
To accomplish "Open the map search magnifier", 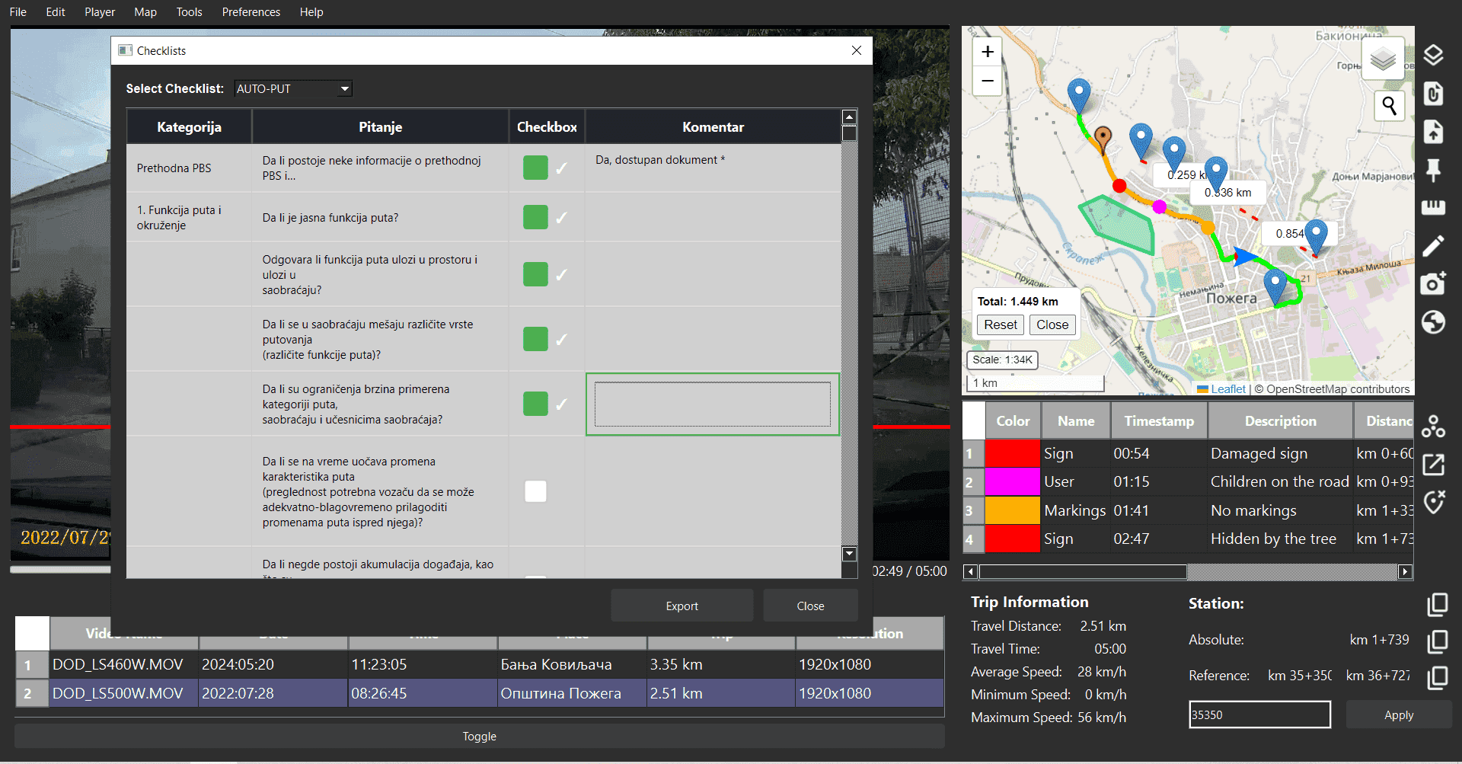I will pyautogui.click(x=1389, y=106).
